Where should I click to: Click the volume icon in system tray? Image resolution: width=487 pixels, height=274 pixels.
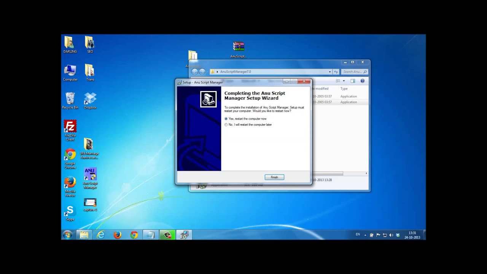(391, 235)
